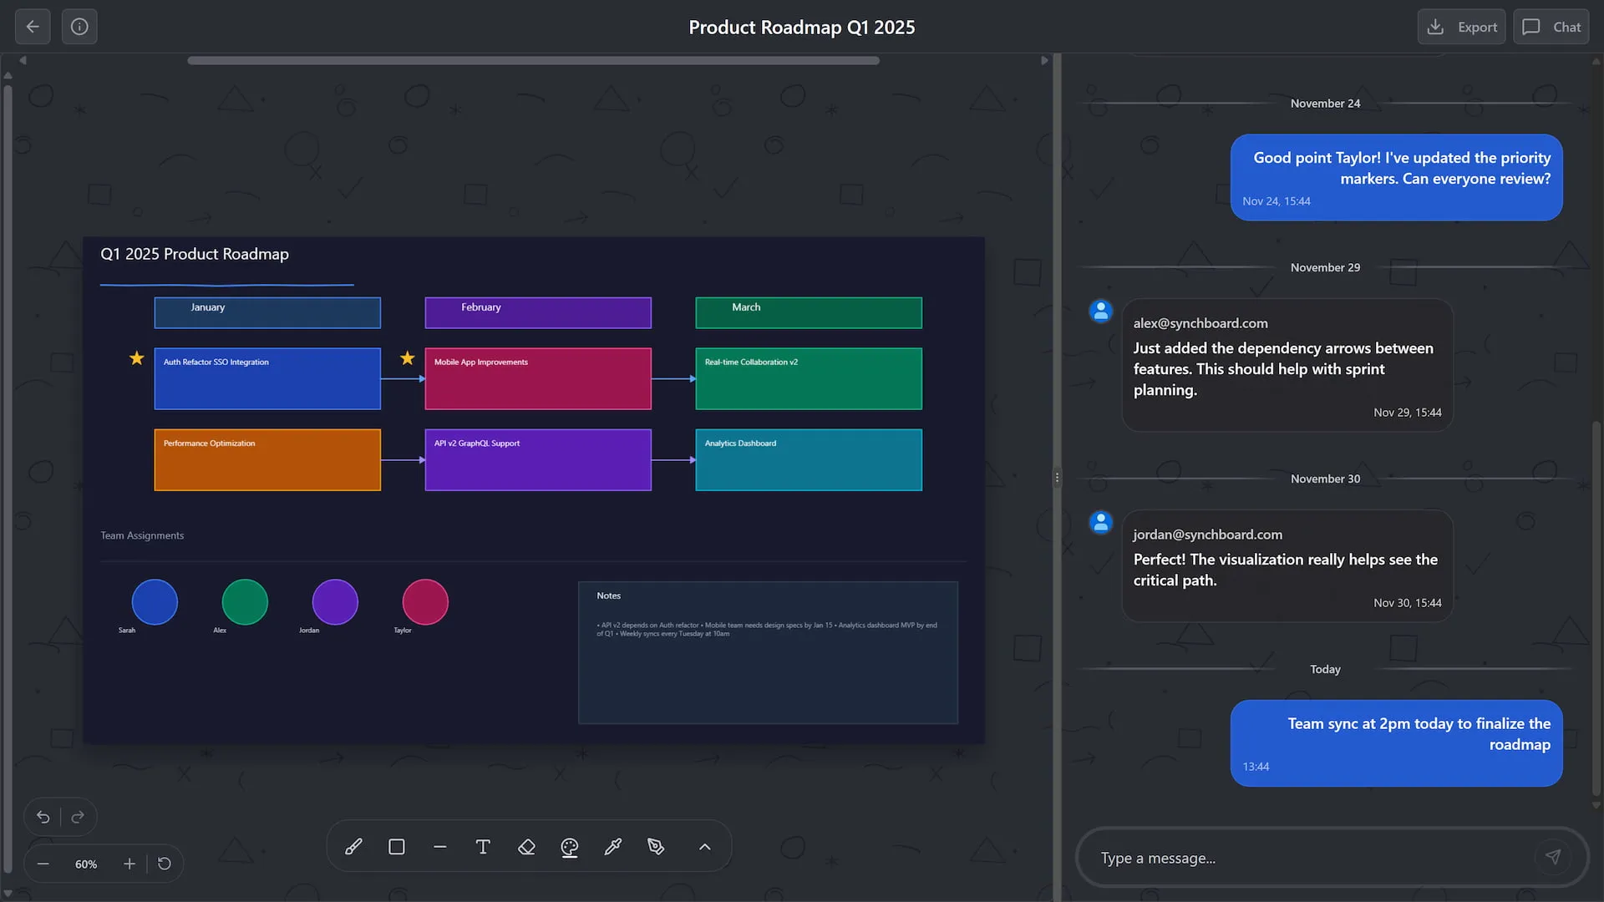Select the Line tool
This screenshot has width=1604, height=902.
click(439, 846)
